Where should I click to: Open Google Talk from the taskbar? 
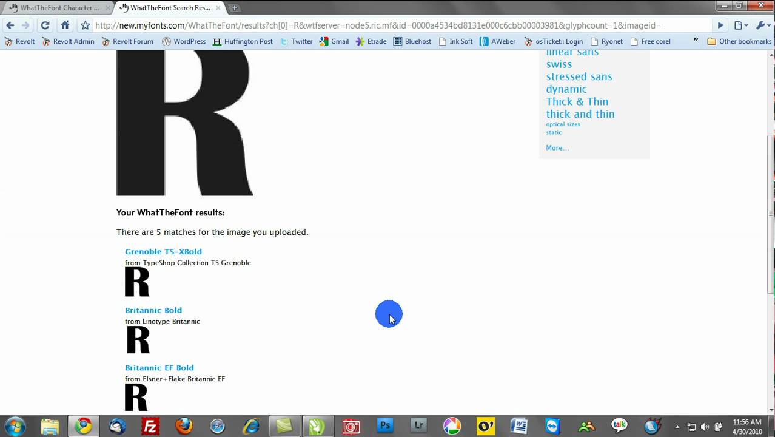coord(619,426)
